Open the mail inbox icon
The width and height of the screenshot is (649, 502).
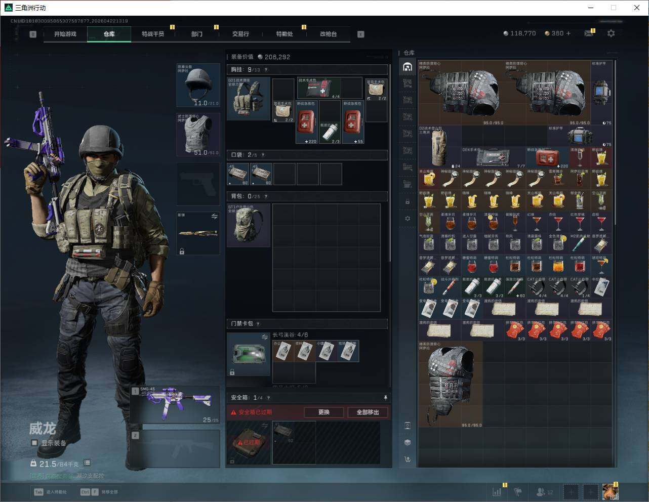pyautogui.click(x=588, y=33)
